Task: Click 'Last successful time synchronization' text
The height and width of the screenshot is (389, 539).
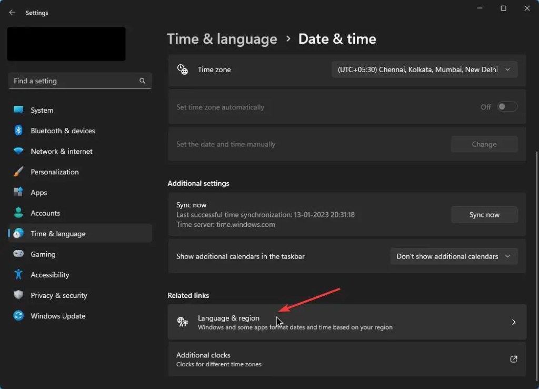Action: pyautogui.click(x=265, y=215)
